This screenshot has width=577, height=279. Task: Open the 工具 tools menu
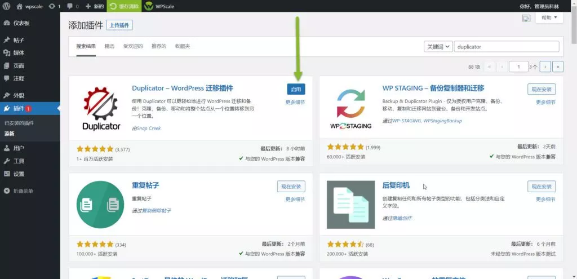click(19, 161)
